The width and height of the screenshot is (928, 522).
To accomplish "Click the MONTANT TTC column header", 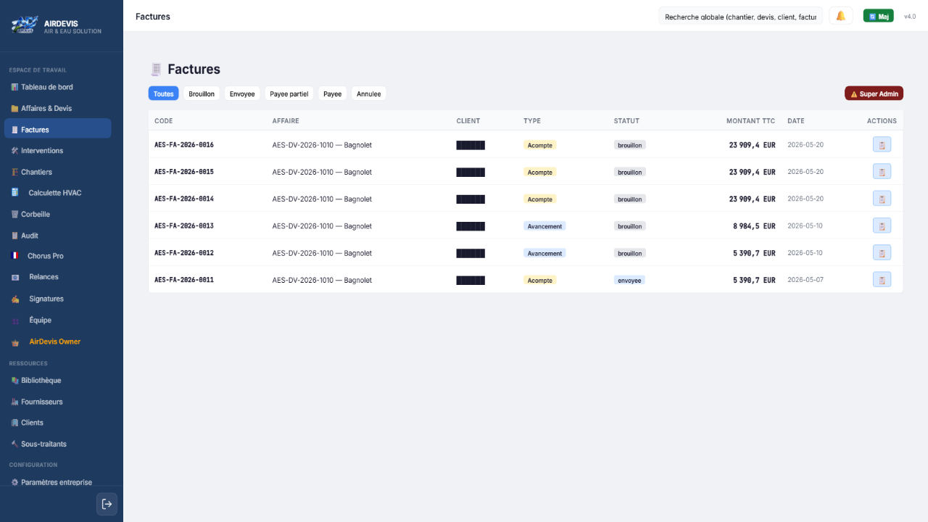I will [750, 121].
